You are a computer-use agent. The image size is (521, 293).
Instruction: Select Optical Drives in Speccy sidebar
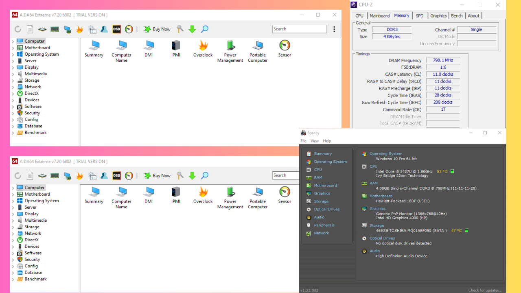click(x=326, y=209)
